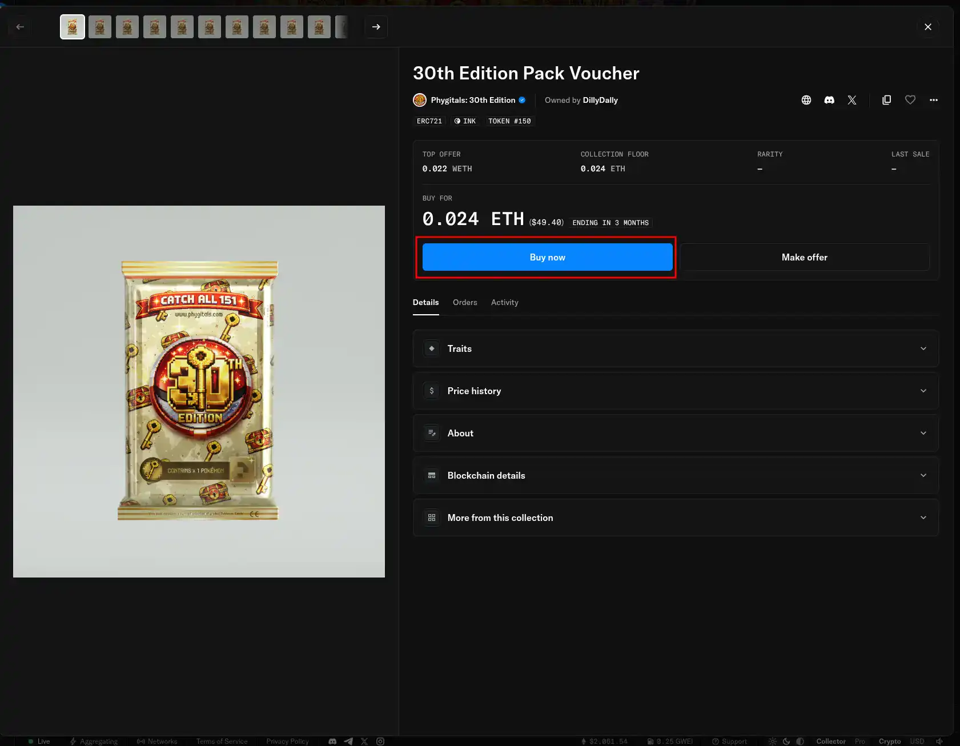Image resolution: width=960 pixels, height=746 pixels.
Task: Enable dark theme with moon icon
Action: coord(786,741)
